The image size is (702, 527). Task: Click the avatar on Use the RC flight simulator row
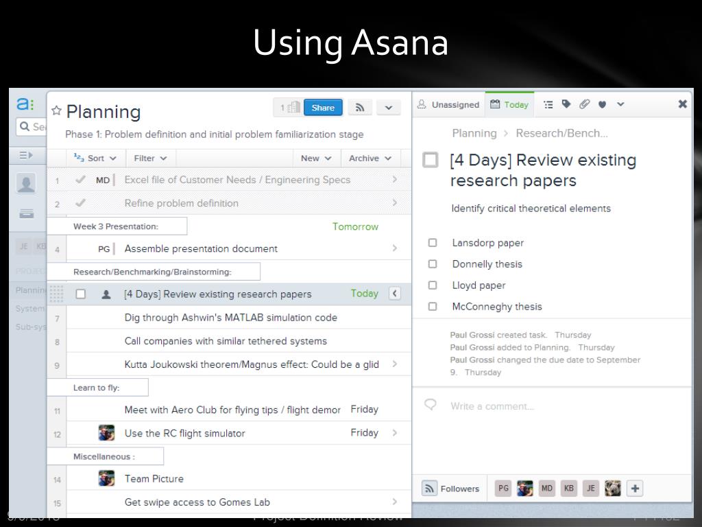click(106, 433)
